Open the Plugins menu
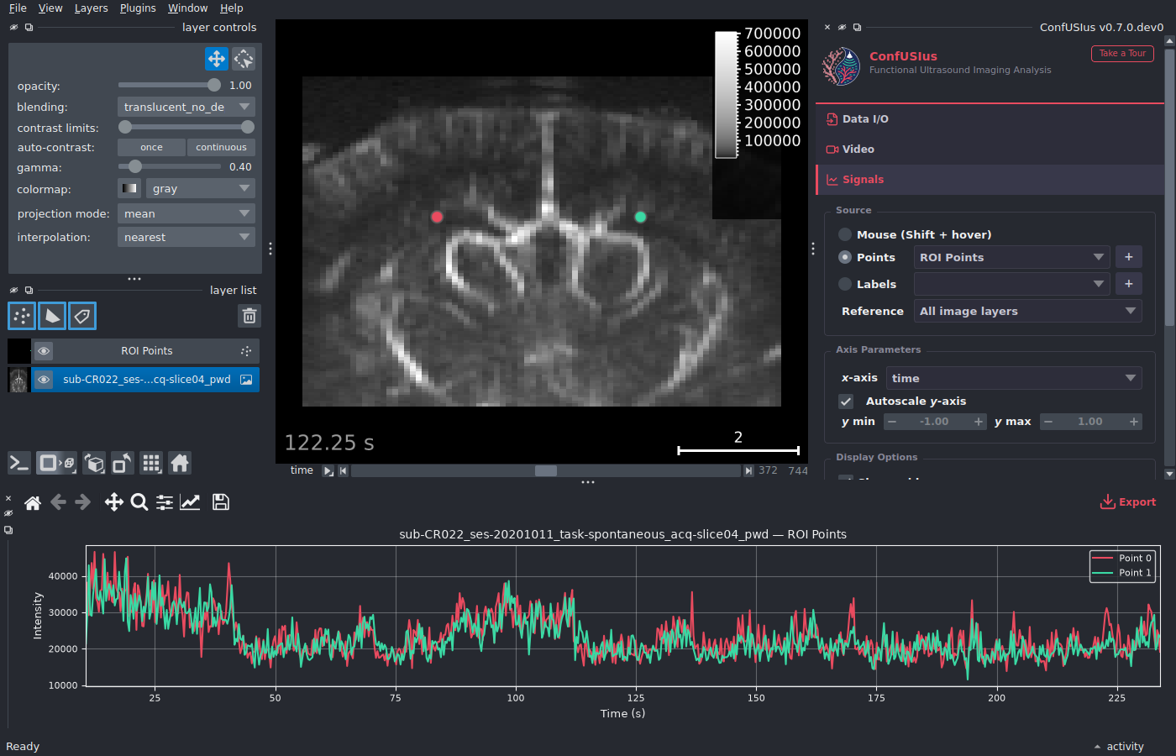 click(138, 8)
